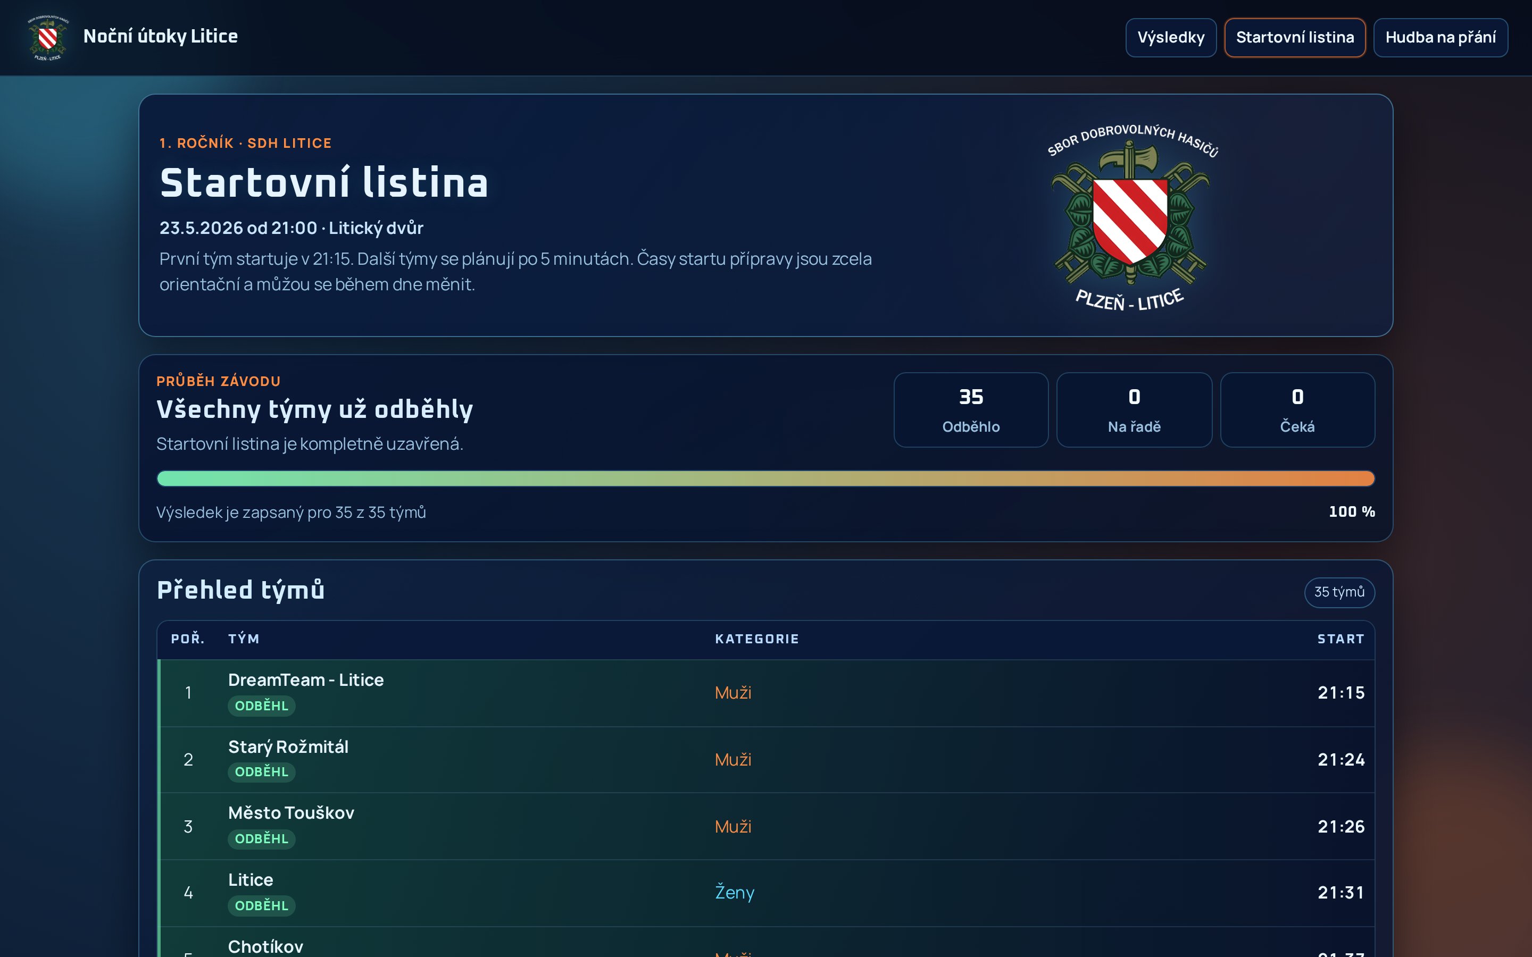Click the Muži category for Starý Rožmitál
The width and height of the screenshot is (1532, 957).
click(733, 760)
